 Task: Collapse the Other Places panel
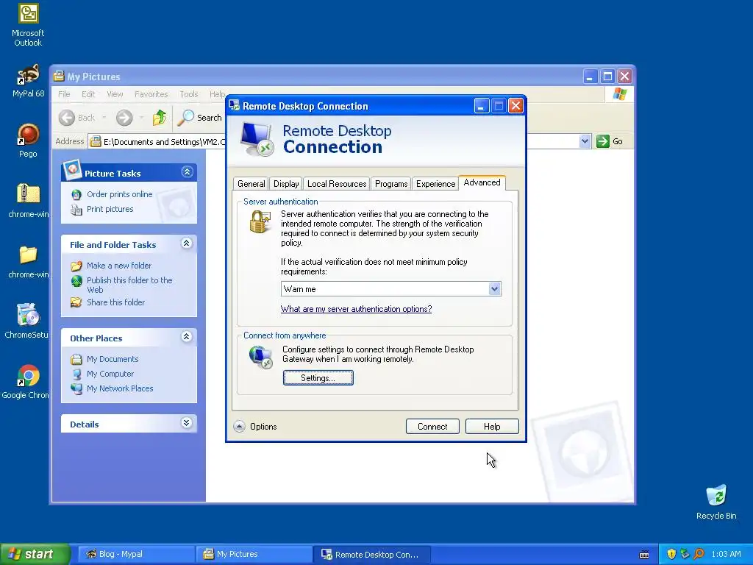[x=187, y=337]
